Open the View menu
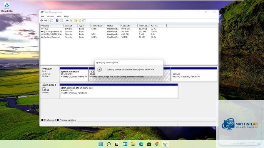The height and width of the screenshot is (148, 264). click(x=59, y=16)
